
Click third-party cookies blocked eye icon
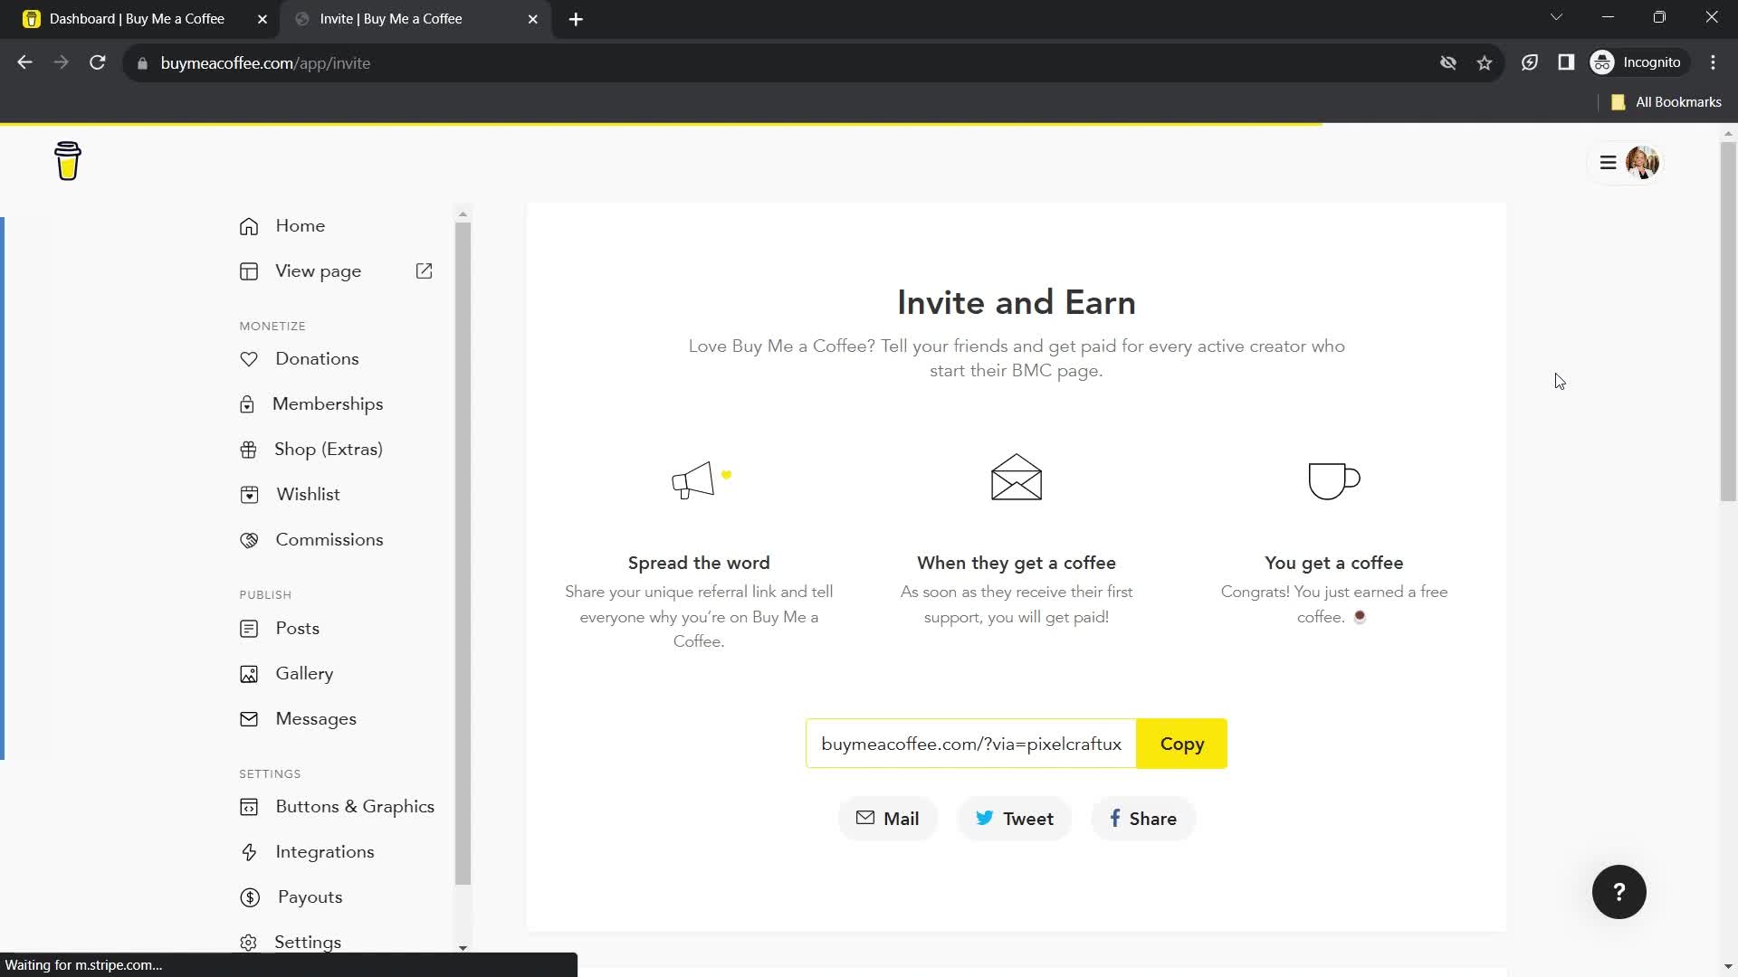tap(1448, 62)
